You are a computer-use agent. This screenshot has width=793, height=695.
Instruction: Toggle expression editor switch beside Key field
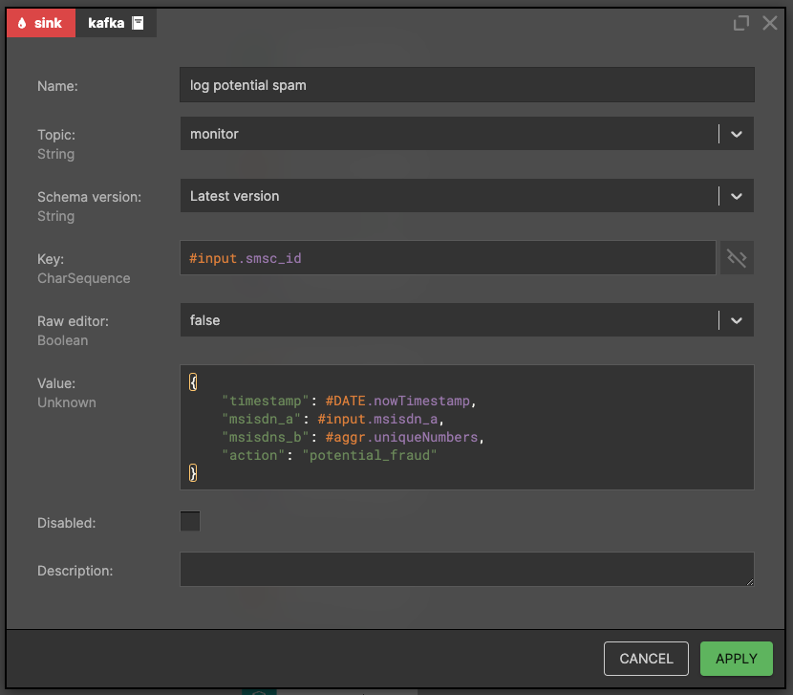pyautogui.click(x=737, y=258)
